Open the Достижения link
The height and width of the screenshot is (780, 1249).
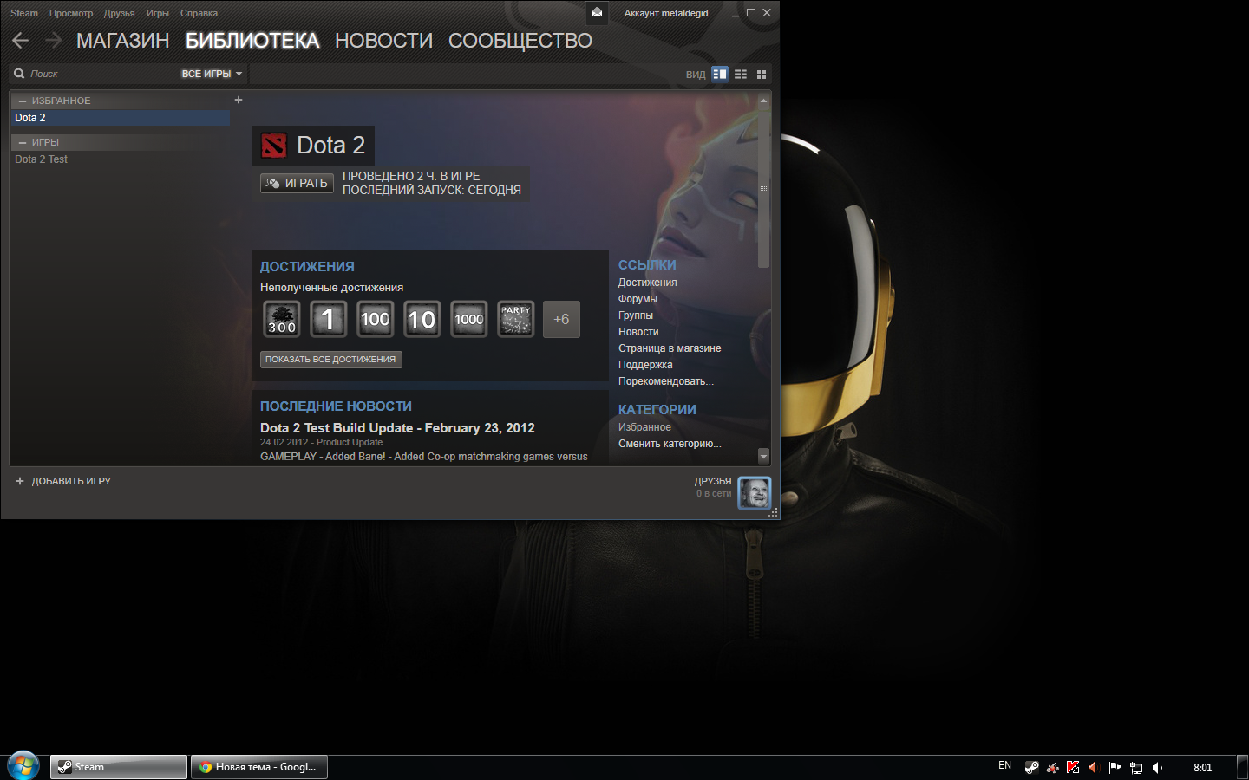[648, 283]
